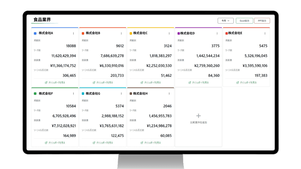Expand the 今月 period dropdown
The width and height of the screenshot is (301, 169).
click(x=225, y=21)
